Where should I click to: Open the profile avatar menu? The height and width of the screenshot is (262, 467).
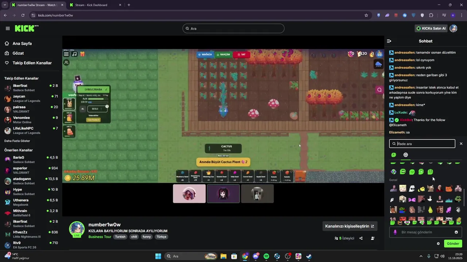(x=454, y=28)
